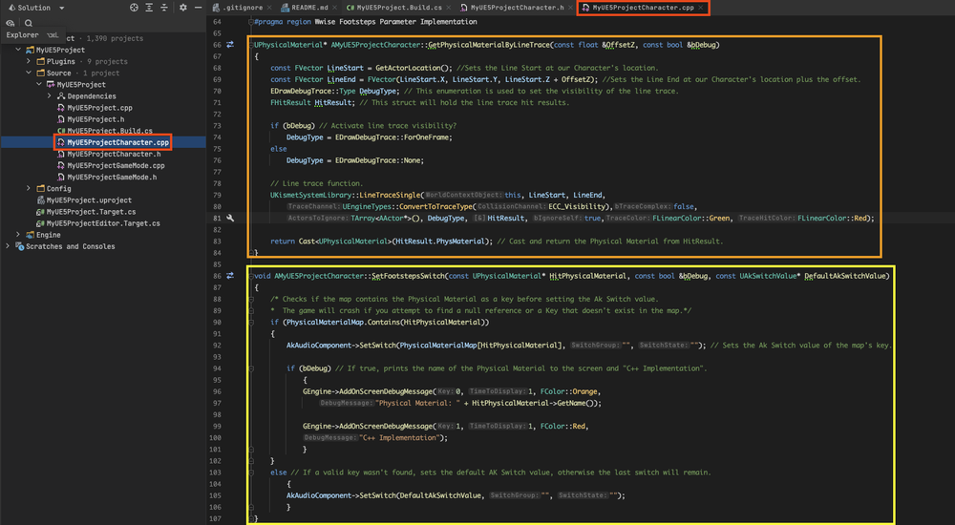Expand the Plugins folder
Screen dimensions: 955x525
point(29,61)
